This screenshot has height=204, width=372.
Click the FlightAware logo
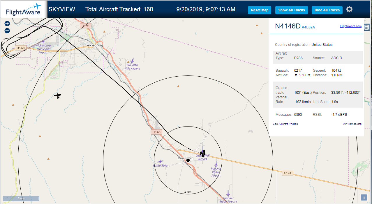coord(23,9)
